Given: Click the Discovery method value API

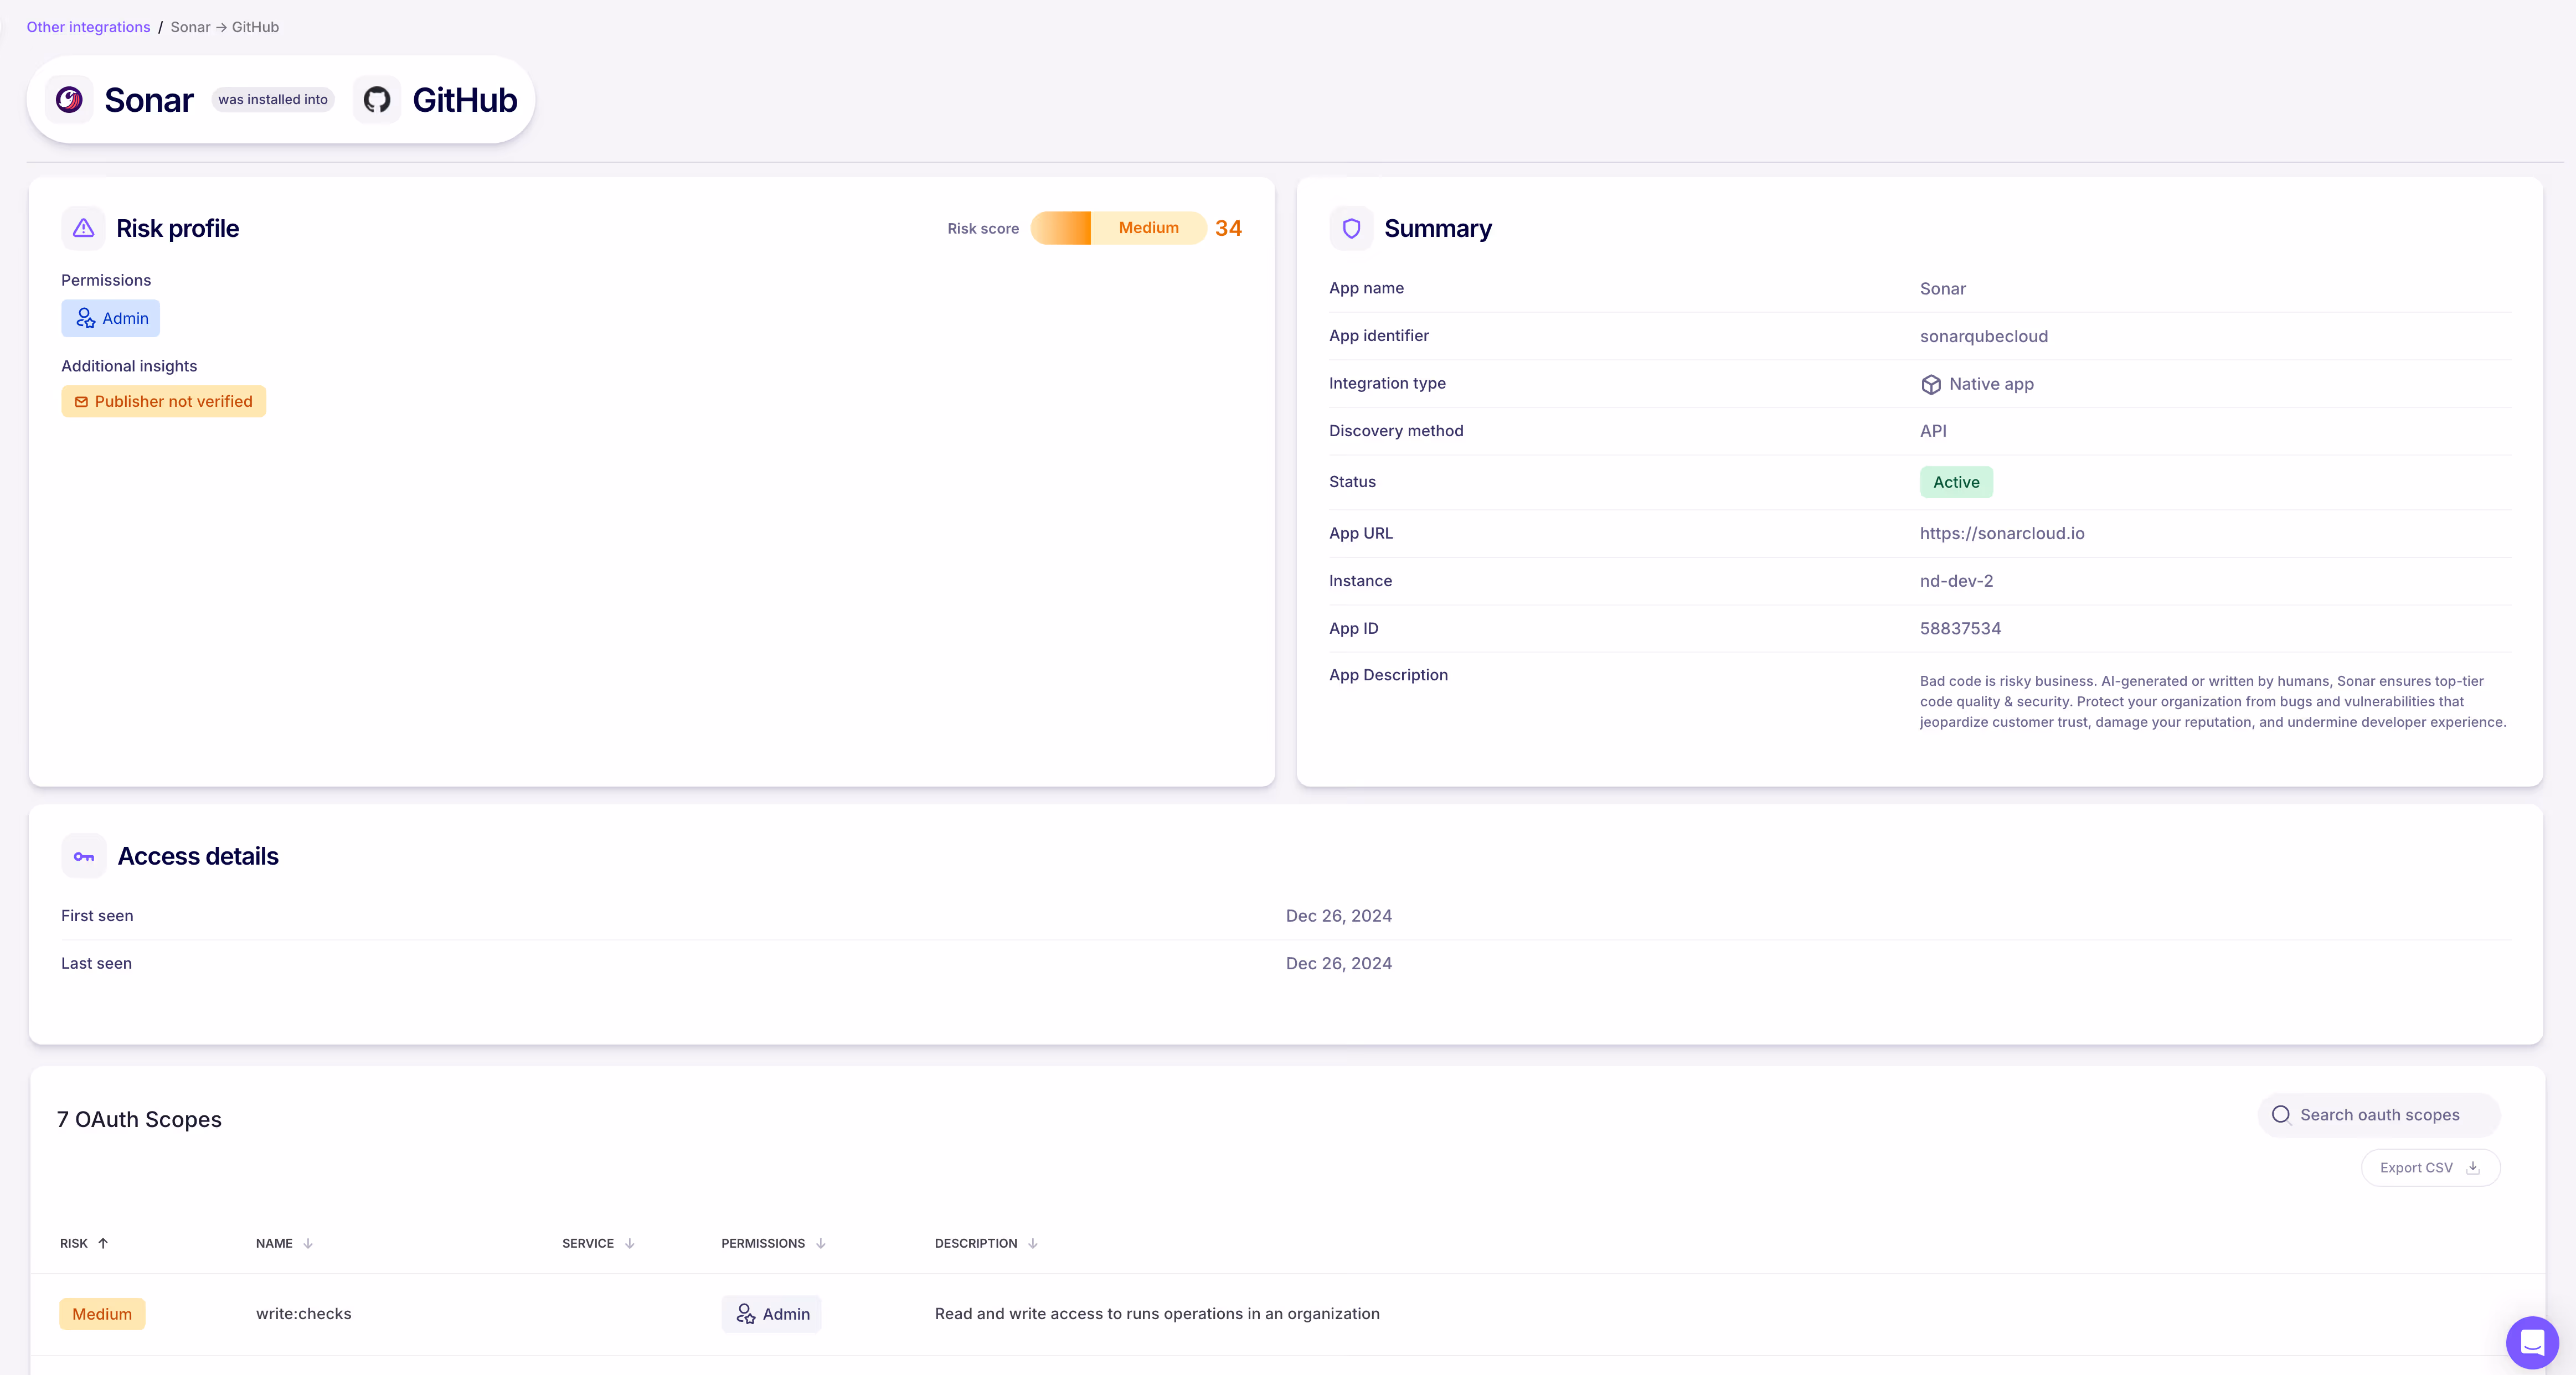Looking at the screenshot, I should [x=1932, y=431].
